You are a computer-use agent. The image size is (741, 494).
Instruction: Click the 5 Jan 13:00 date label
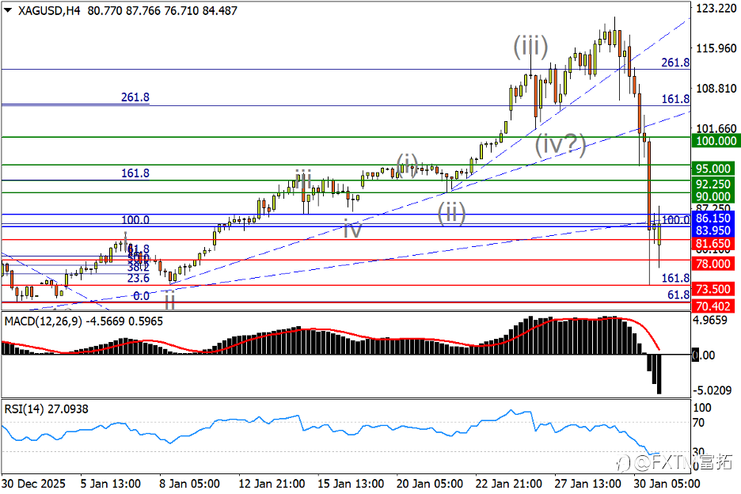coord(110,484)
